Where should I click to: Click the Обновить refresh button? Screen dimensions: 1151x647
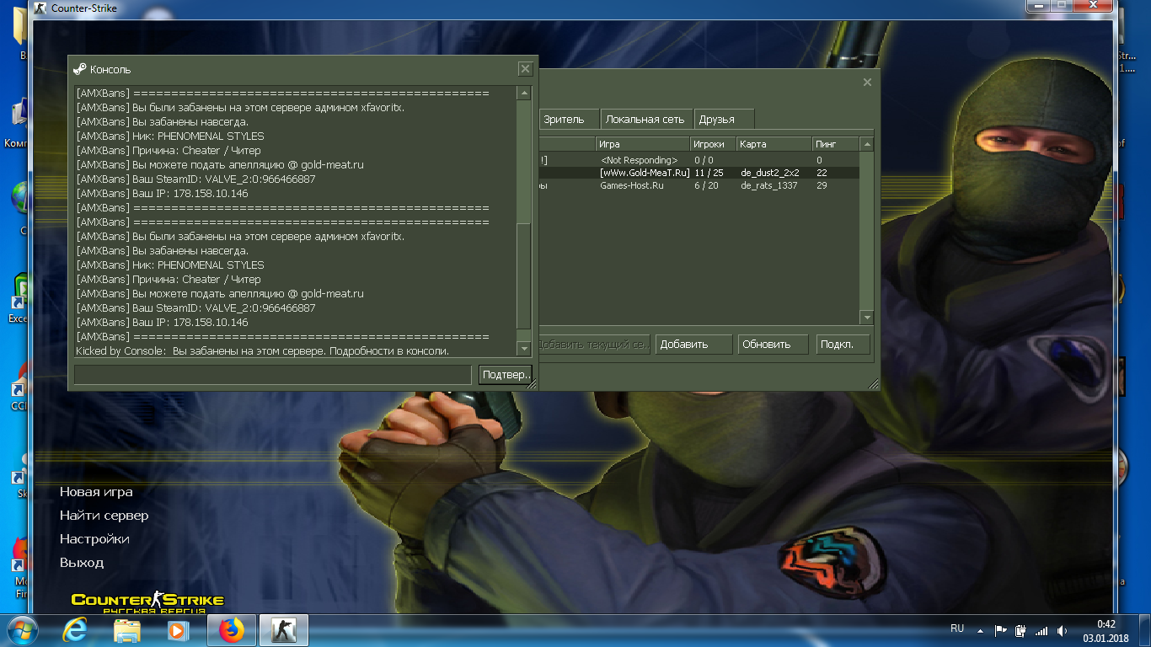pyautogui.click(x=774, y=345)
